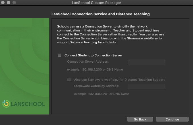193x125 pixels.
Task: Click the Connection Server Address field
Action: 146,62
